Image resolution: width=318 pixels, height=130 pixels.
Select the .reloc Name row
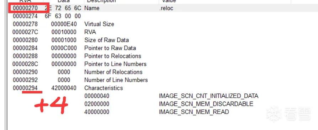tap(163, 8)
